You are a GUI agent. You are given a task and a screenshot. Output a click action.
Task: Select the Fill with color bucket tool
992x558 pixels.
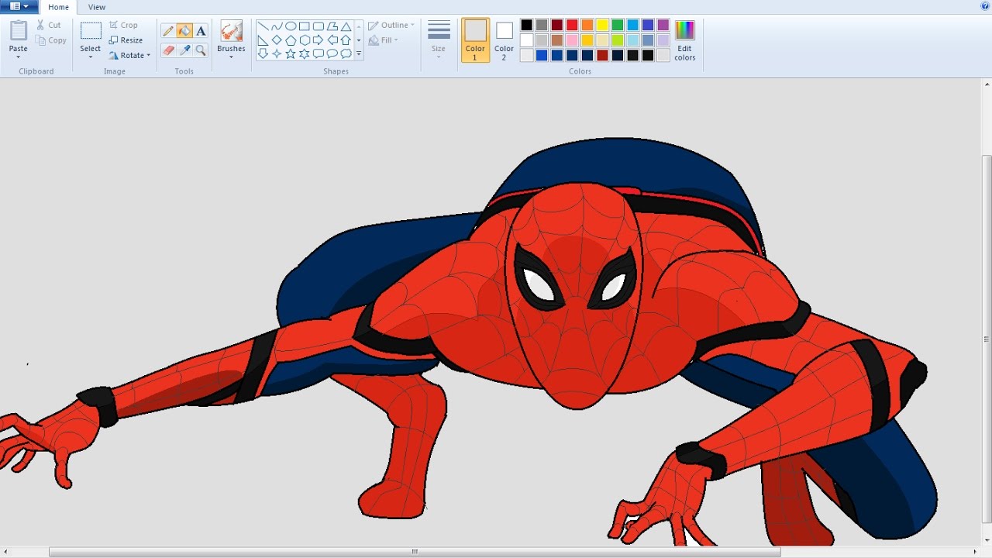click(184, 30)
